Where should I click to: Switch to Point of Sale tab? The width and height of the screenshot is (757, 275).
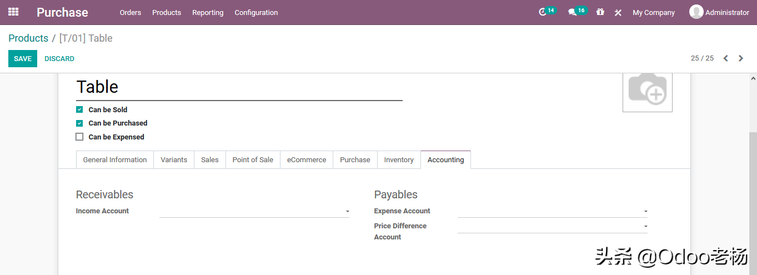tap(253, 159)
